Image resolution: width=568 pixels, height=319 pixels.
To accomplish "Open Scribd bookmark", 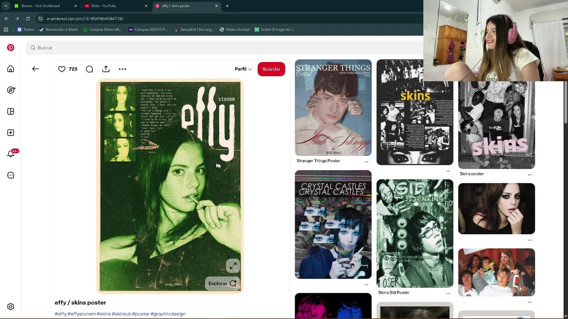I will [x=274, y=30].
